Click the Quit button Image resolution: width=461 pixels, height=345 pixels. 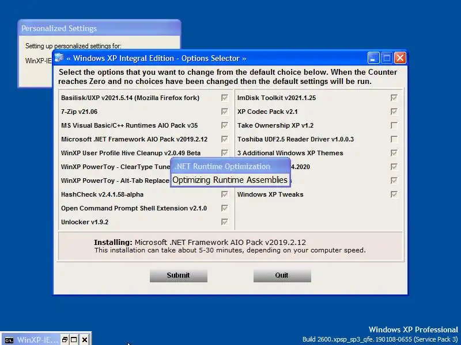[x=282, y=276]
